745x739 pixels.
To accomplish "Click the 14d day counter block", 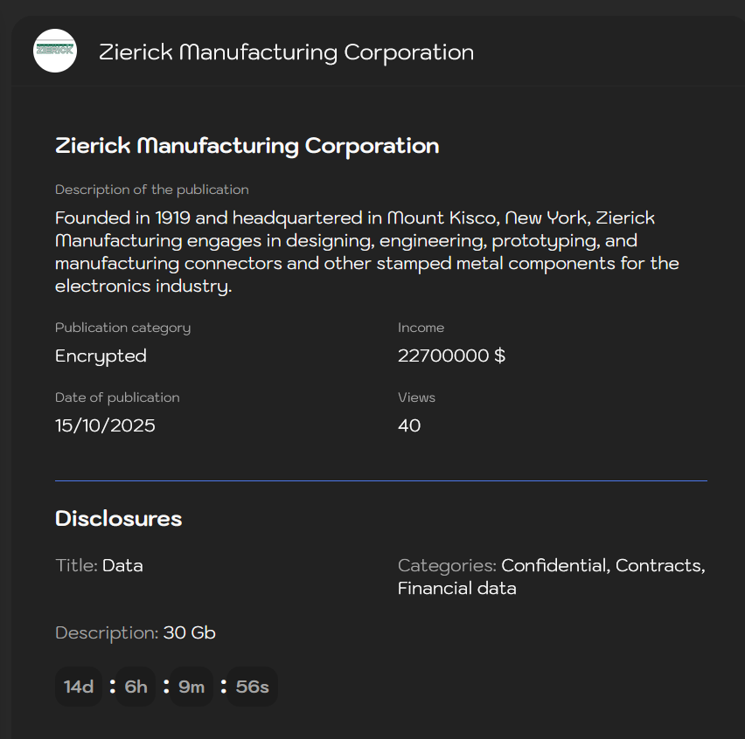I will [x=78, y=687].
